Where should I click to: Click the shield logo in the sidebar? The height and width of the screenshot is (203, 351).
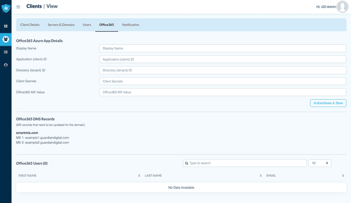(6, 8)
